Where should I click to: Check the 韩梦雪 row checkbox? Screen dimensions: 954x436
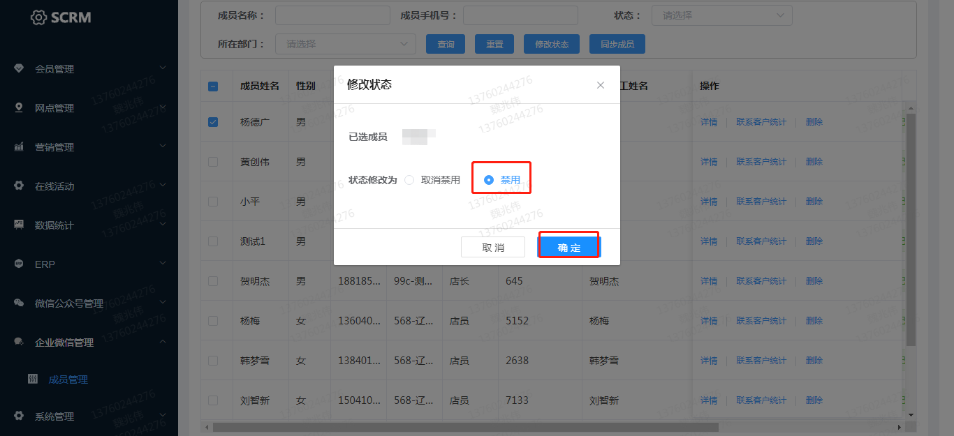[213, 361]
